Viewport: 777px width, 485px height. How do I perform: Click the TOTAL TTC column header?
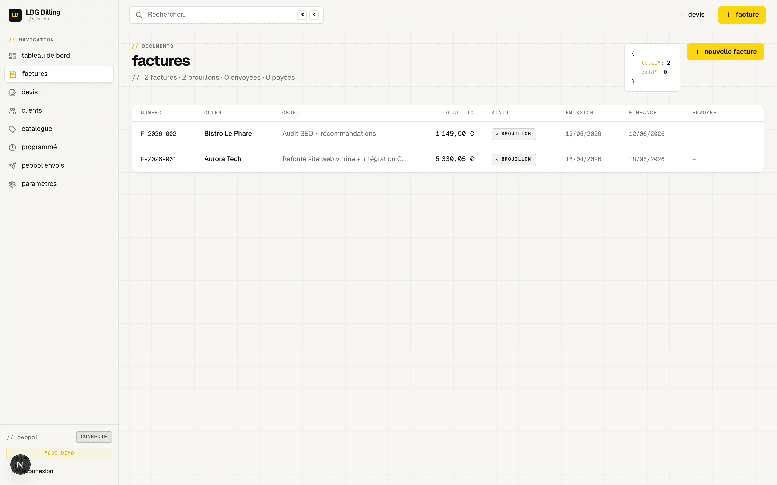tap(458, 113)
